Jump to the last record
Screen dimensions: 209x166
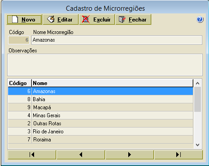tap(179, 155)
